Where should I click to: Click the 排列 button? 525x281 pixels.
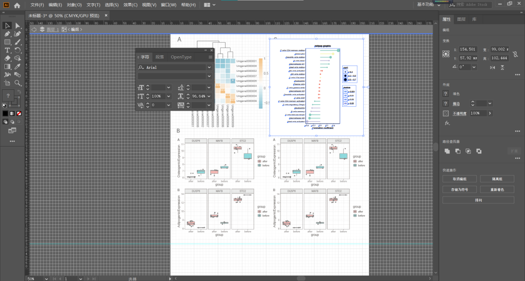[478, 200]
